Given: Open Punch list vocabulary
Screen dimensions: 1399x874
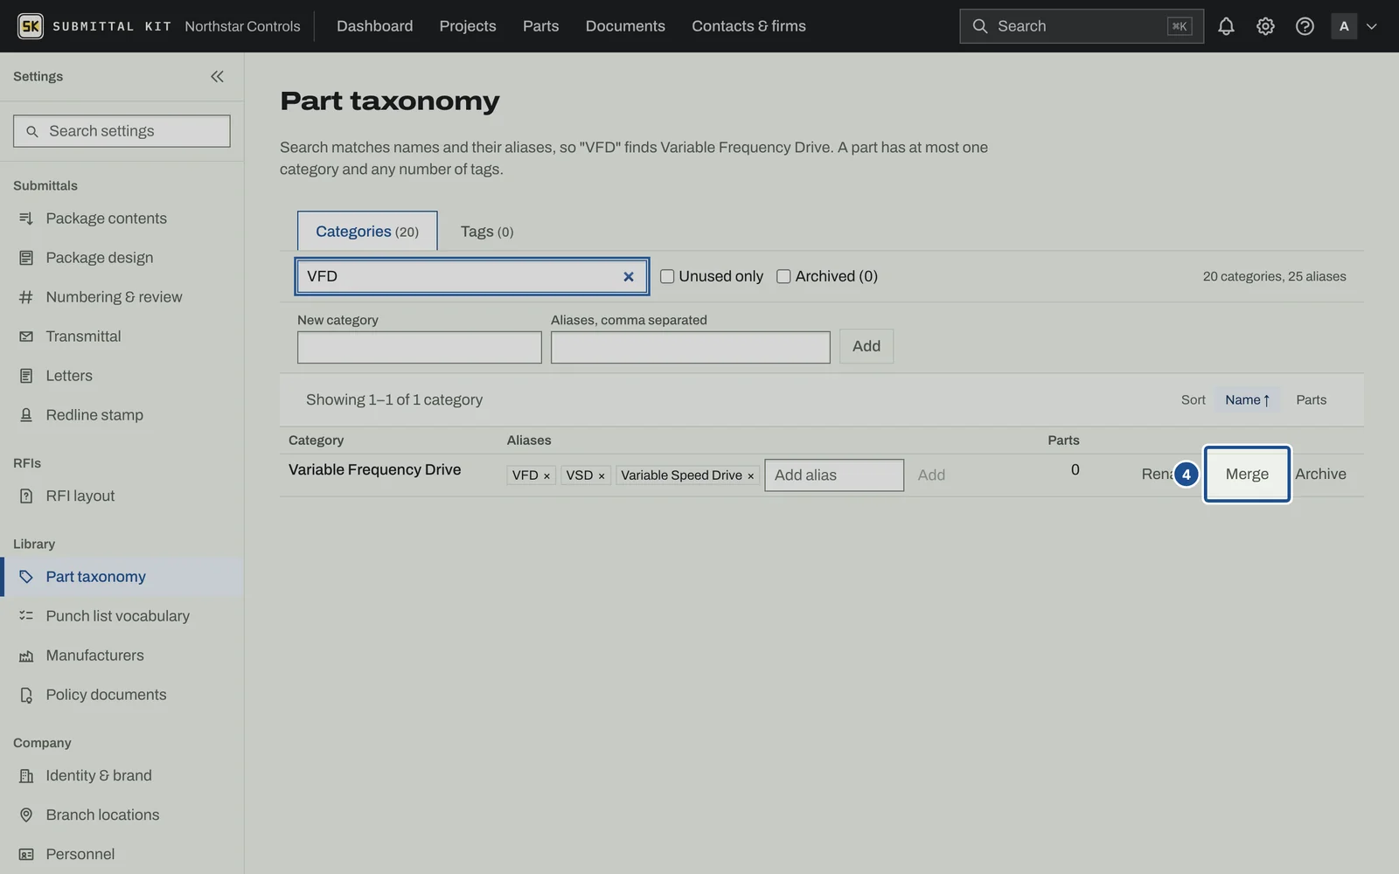Looking at the screenshot, I should point(122,616).
